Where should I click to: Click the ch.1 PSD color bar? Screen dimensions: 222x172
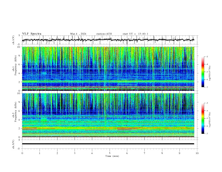(x=203, y=72)
